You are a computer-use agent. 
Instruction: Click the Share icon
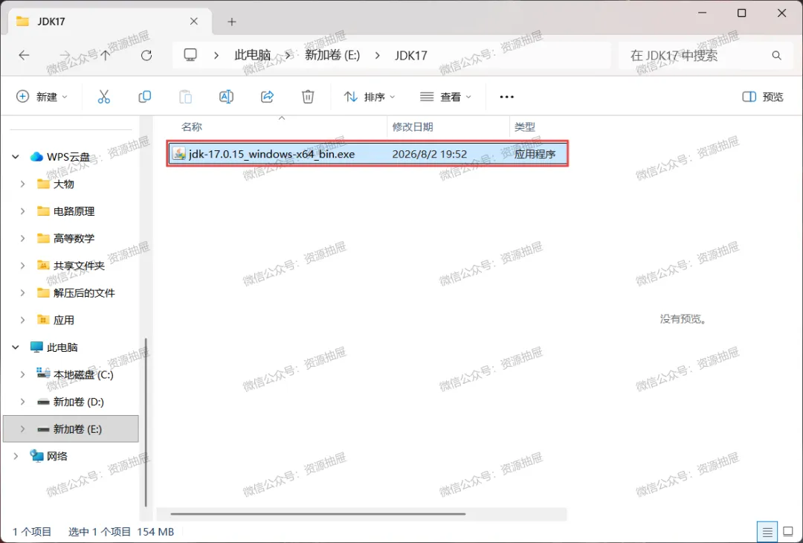[x=268, y=96]
